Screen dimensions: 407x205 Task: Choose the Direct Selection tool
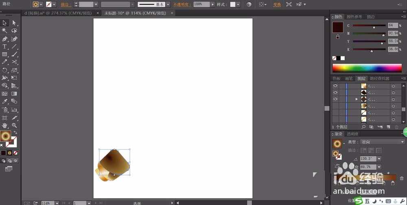coord(14,23)
